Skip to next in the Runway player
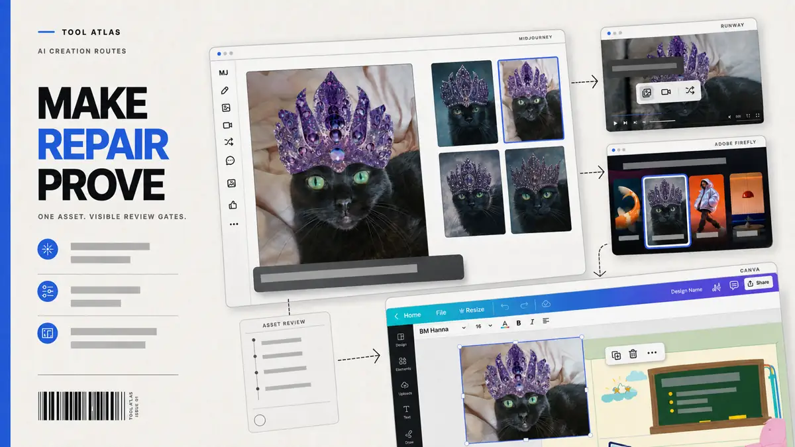This screenshot has height=447, width=795. 625,123
